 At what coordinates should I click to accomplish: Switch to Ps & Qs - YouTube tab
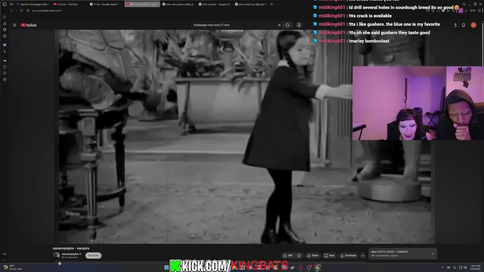tap(67, 4)
